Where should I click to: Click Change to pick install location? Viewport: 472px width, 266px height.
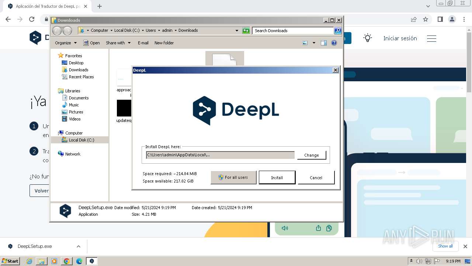pyautogui.click(x=312, y=155)
